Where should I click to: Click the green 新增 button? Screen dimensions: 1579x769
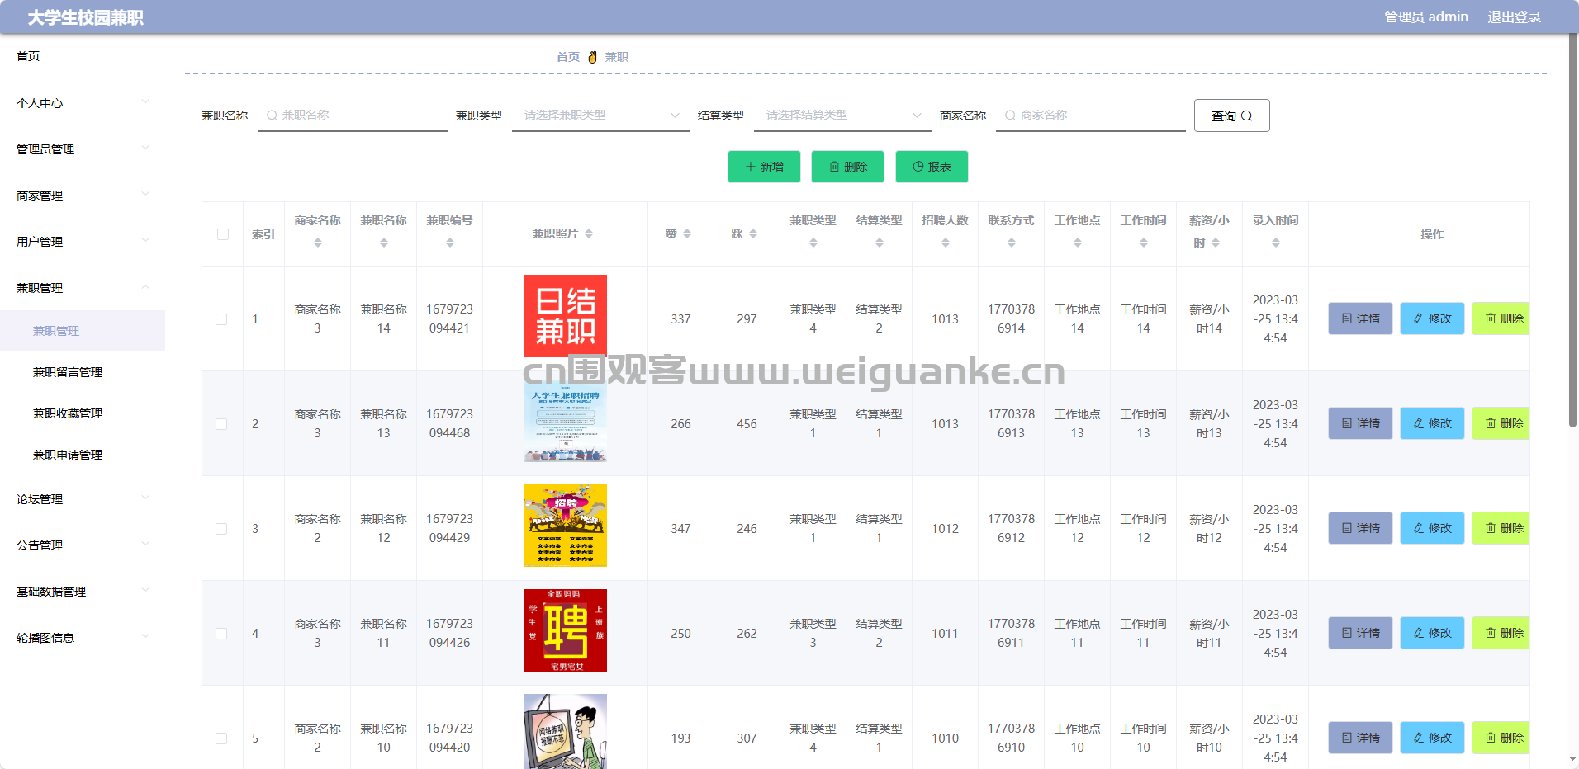point(764,167)
